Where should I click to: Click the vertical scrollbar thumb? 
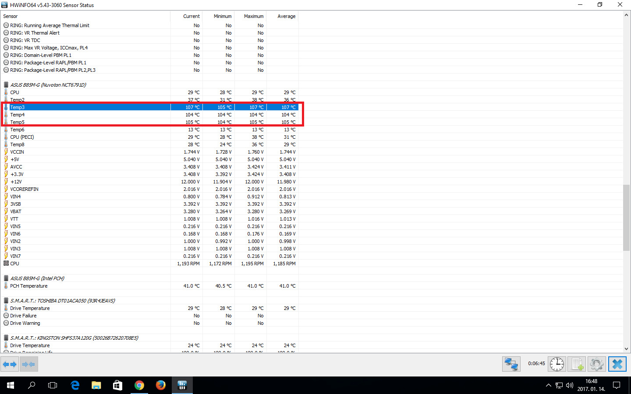[626, 218]
